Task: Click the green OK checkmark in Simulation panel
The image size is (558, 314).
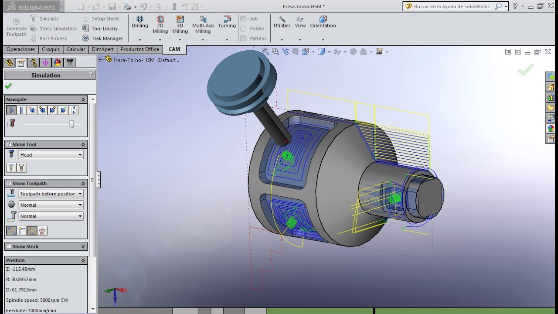Action: coord(8,86)
